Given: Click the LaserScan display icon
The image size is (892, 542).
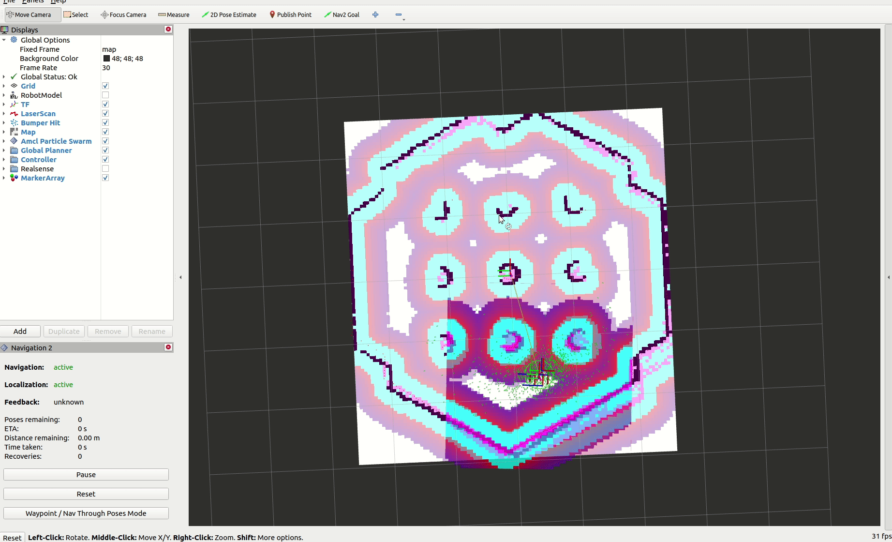Looking at the screenshot, I should point(14,113).
